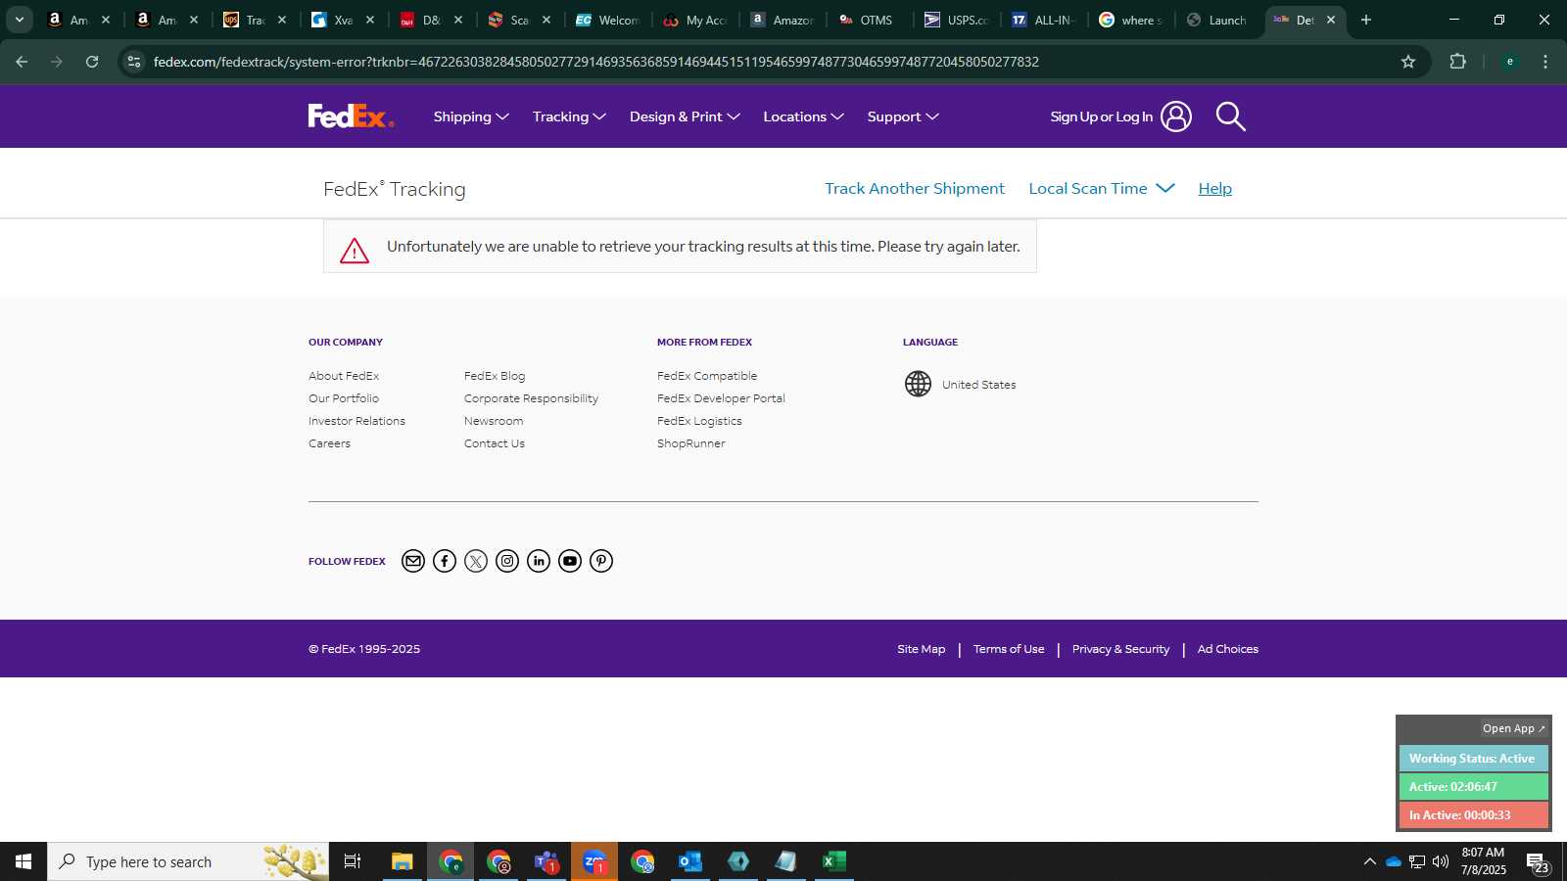Switch to the ALL-IN tab
The height and width of the screenshot is (881, 1567).
[x=1044, y=20]
